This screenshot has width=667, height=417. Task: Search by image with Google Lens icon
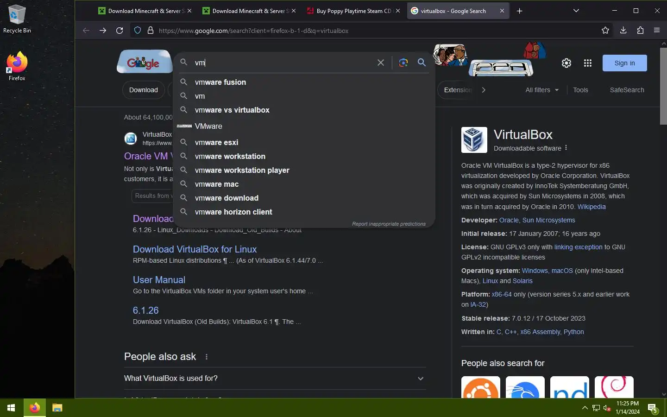click(x=403, y=63)
